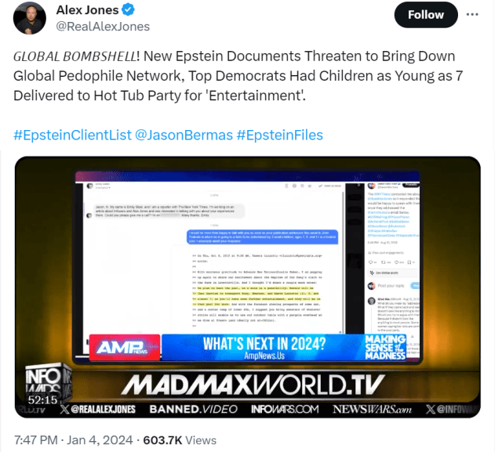Viewport: 502px width, 452px height.
Task: Open the Alex Jones display name
Action: pos(87,10)
